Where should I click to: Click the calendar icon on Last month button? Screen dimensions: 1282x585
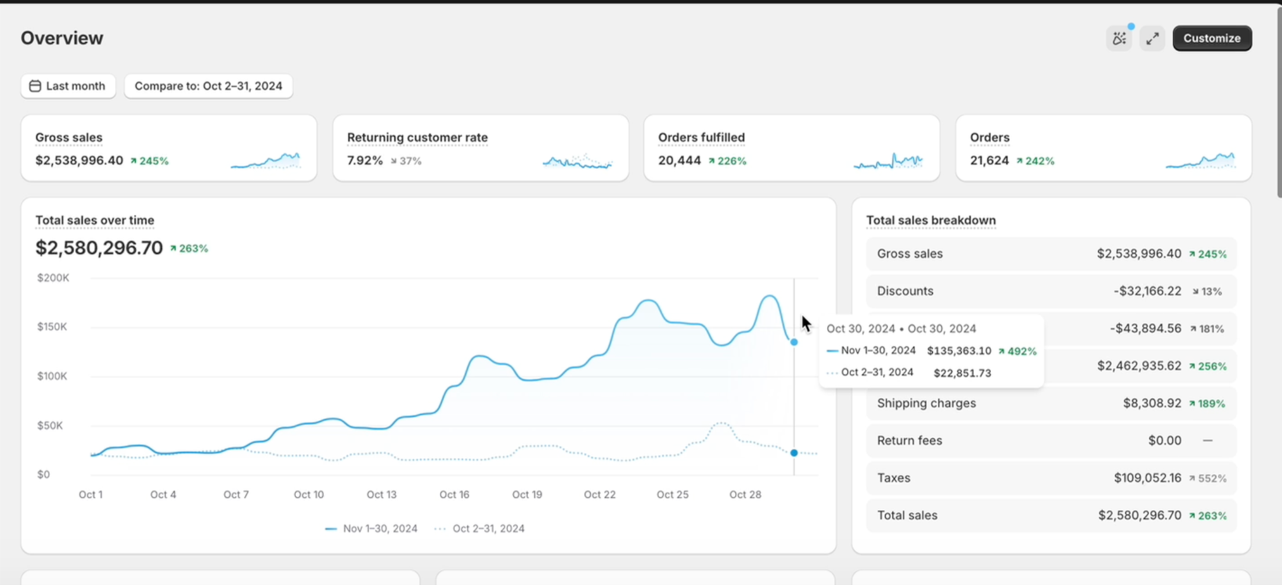[x=36, y=86]
